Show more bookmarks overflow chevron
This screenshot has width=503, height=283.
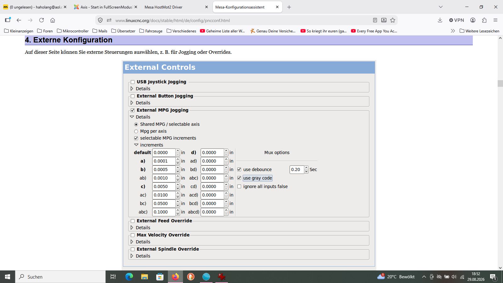click(453, 31)
